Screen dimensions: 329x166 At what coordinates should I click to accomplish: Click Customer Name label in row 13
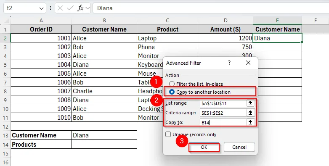point(41,135)
